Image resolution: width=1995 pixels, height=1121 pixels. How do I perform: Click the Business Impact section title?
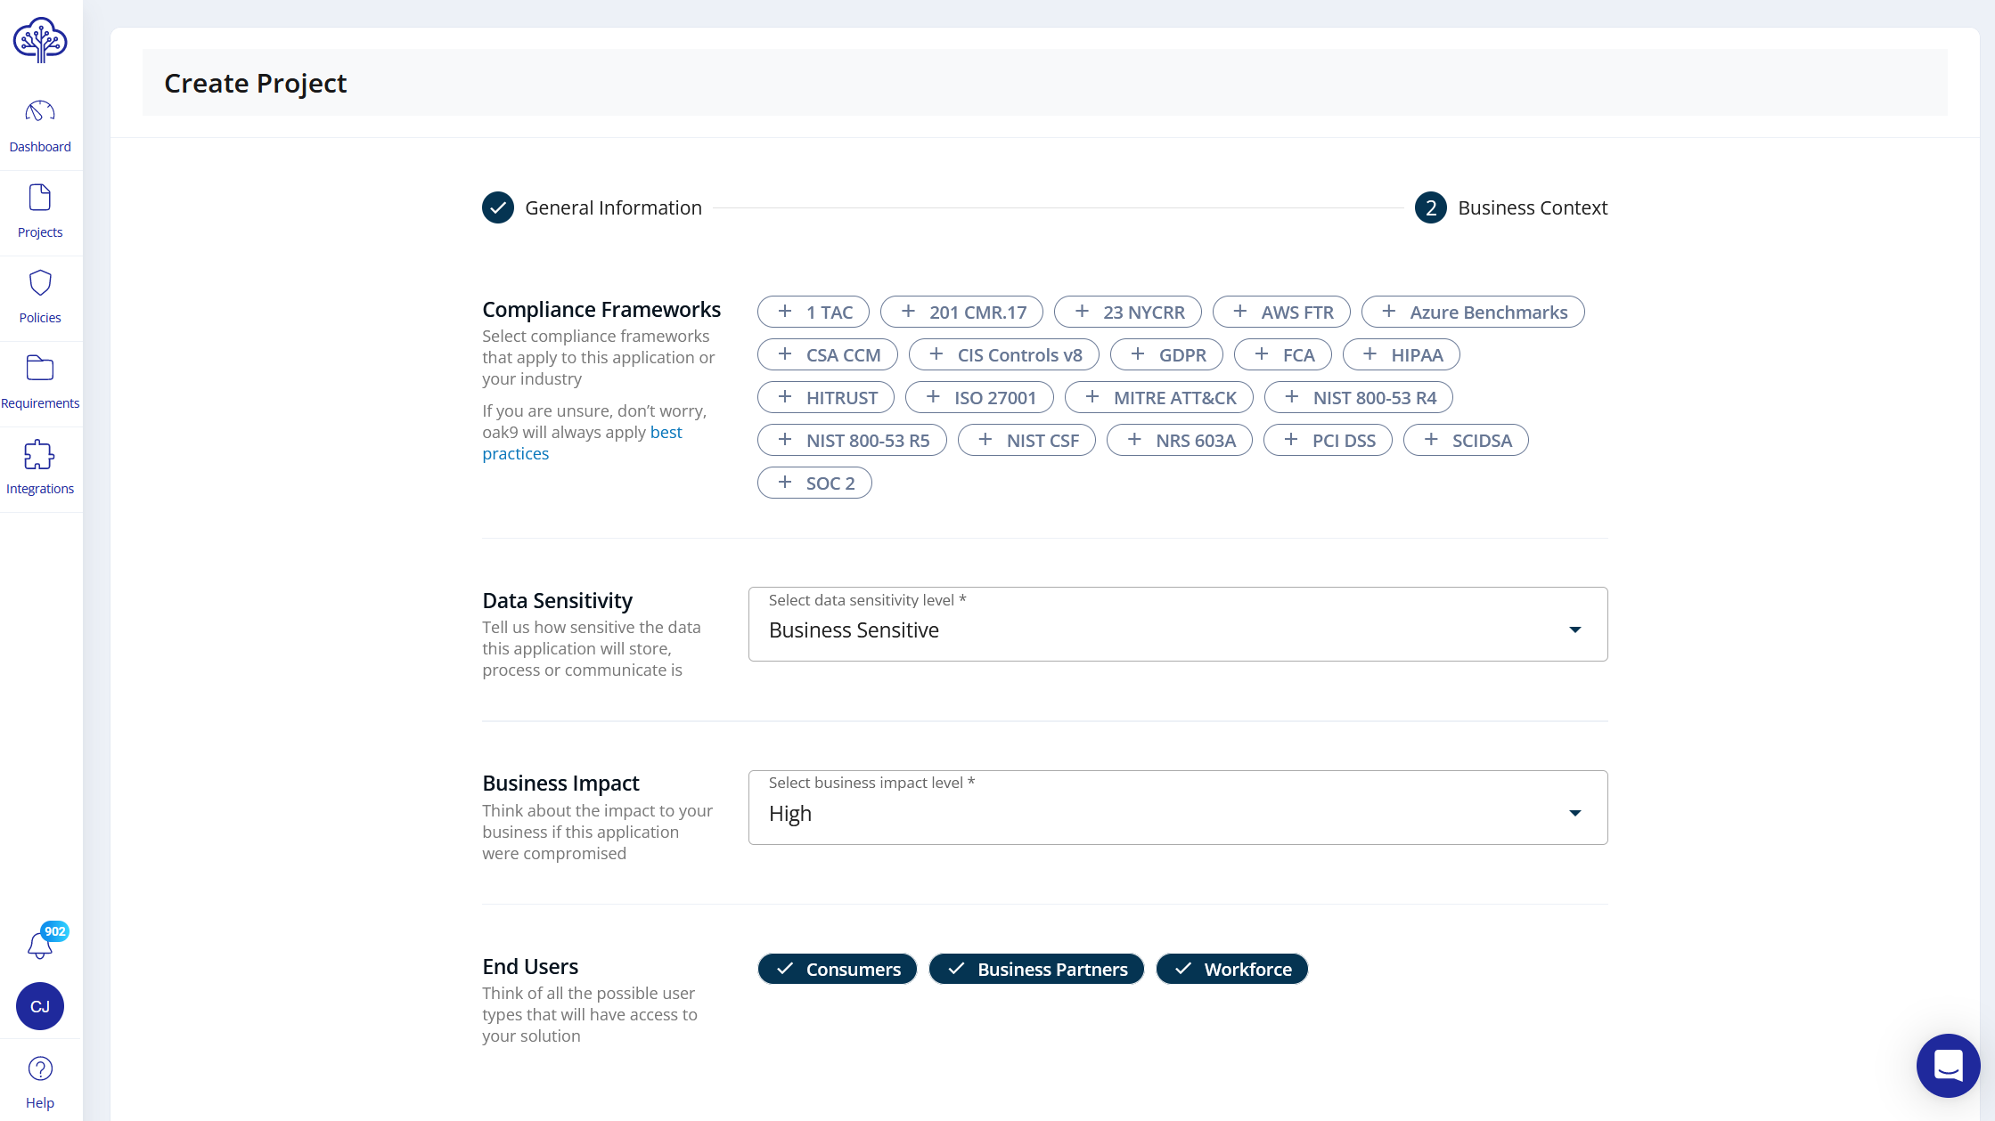coord(560,783)
